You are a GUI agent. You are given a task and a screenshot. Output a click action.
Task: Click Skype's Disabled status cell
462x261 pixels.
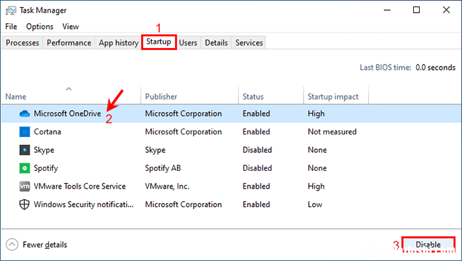[257, 150]
